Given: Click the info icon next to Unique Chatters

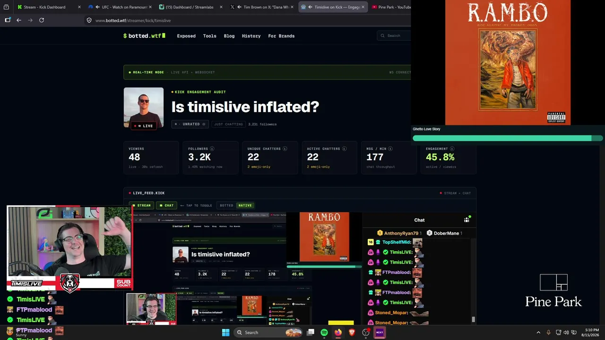Looking at the screenshot, I should [285, 149].
